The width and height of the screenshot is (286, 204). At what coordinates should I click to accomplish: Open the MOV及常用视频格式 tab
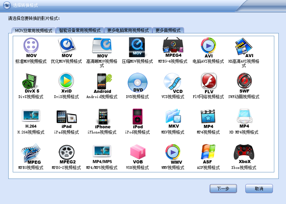pos(34,31)
